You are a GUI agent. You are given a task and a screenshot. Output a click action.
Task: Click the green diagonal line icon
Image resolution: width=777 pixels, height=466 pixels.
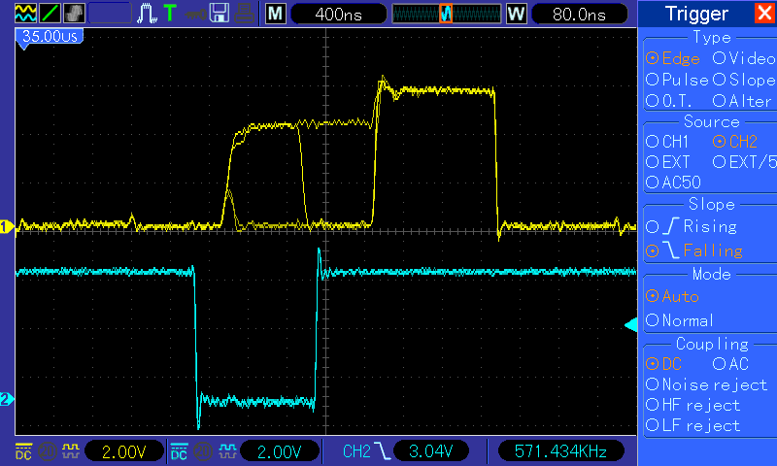pyautogui.click(x=49, y=14)
